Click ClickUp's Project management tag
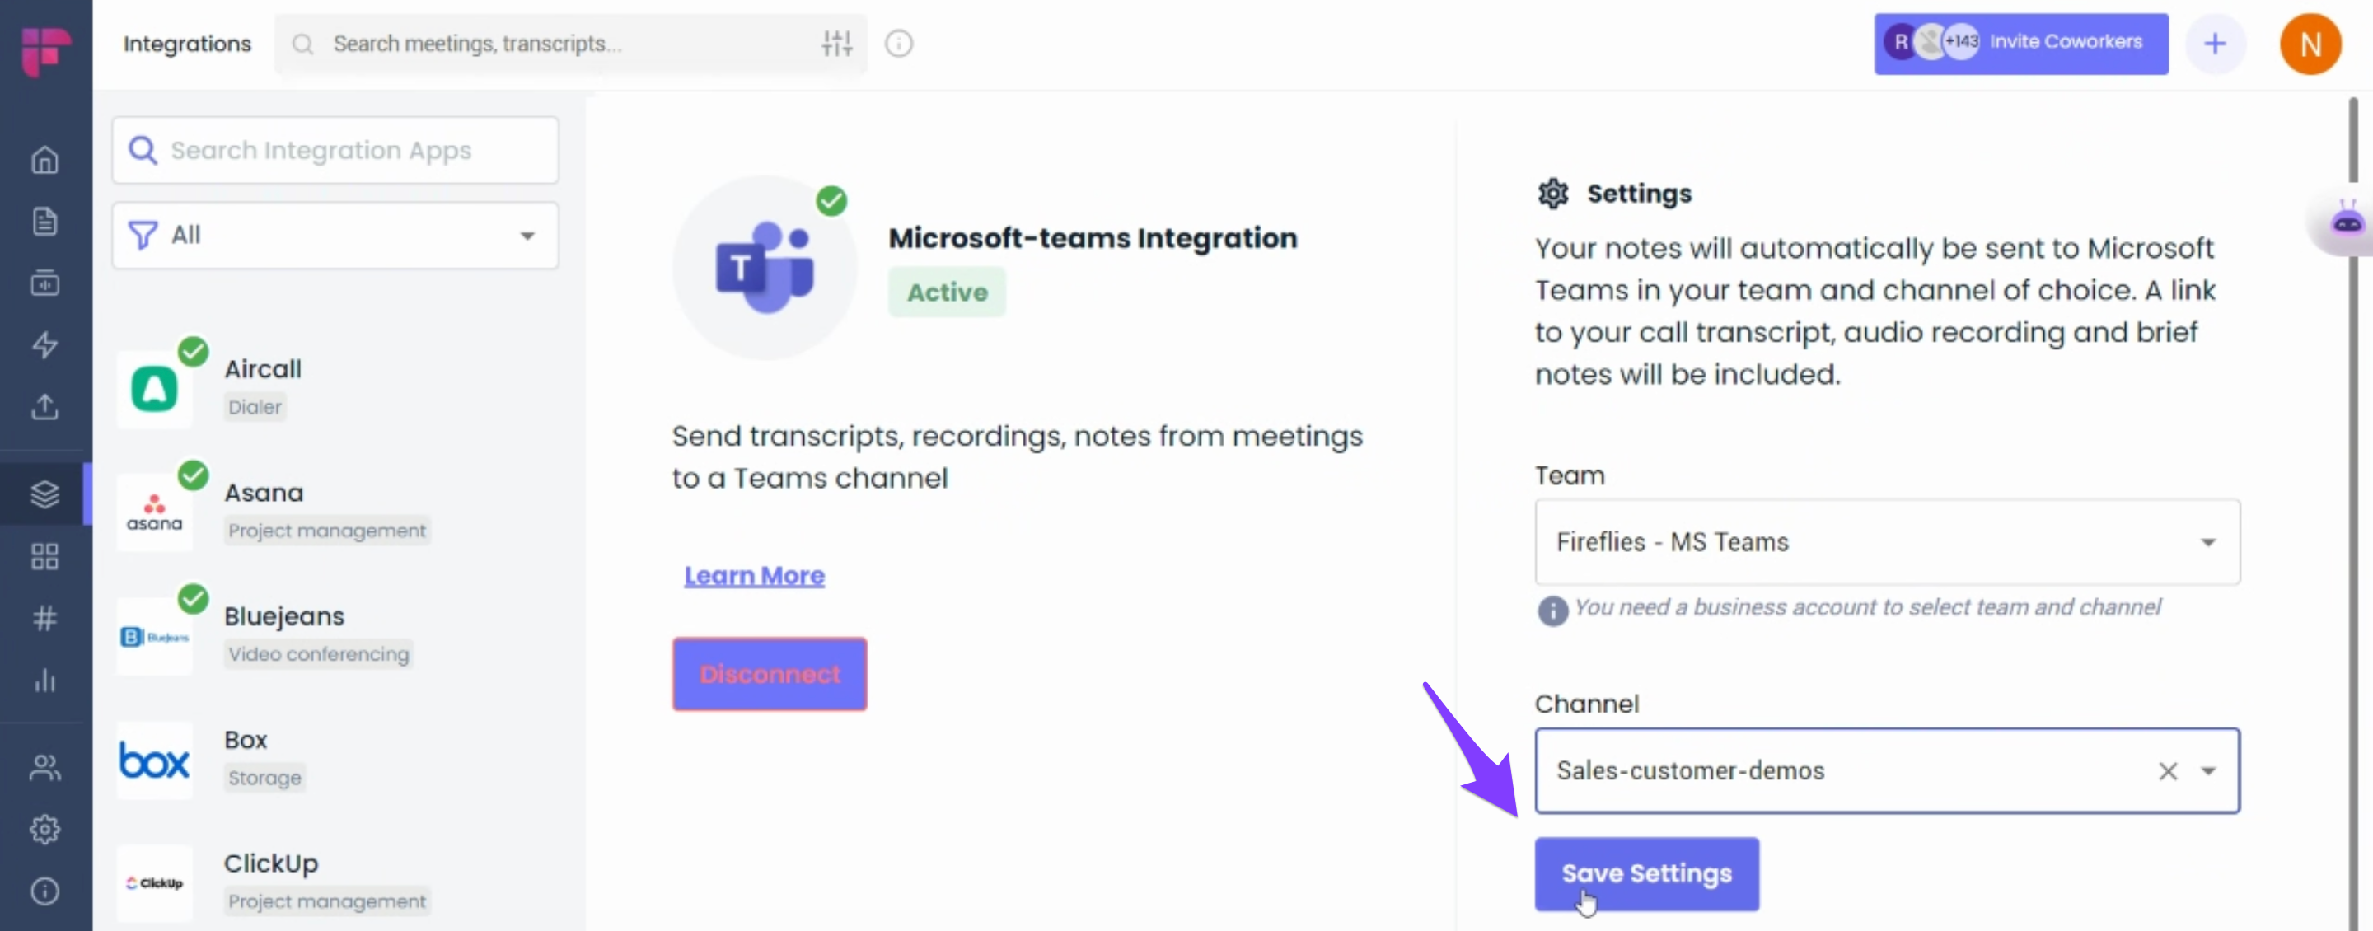This screenshot has width=2373, height=931. [327, 901]
